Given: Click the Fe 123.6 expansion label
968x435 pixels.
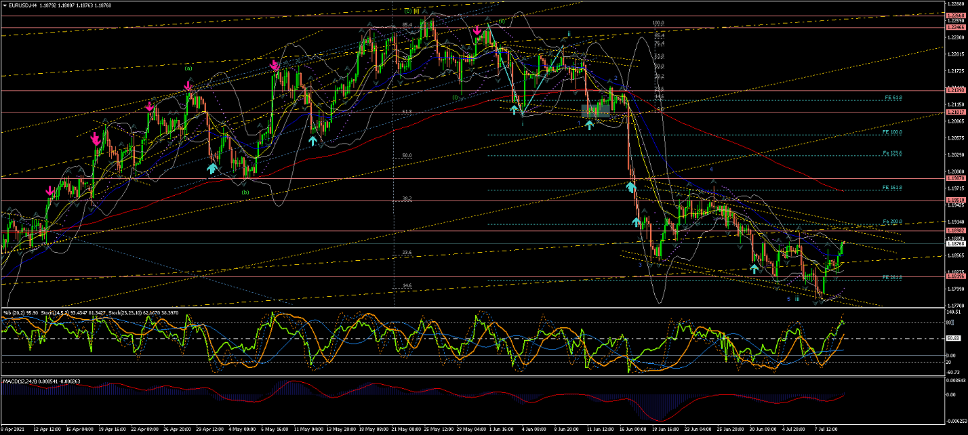Looking at the screenshot, I should 892,153.
